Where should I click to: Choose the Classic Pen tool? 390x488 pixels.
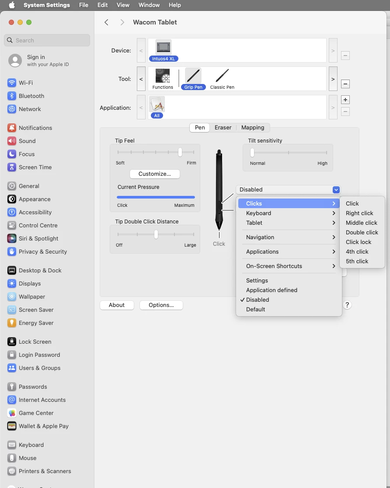(x=222, y=79)
